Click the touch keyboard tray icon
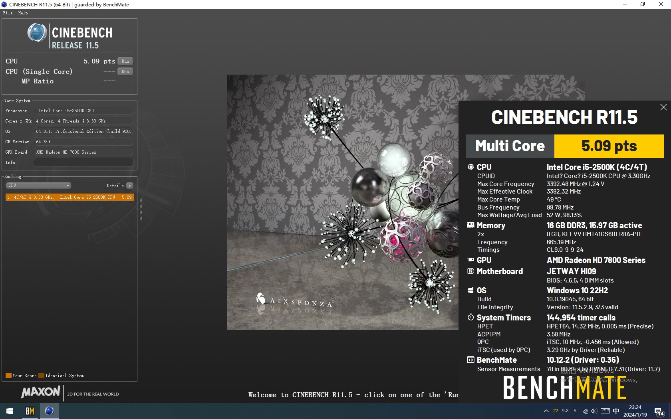This screenshot has width=671, height=419. [x=605, y=411]
